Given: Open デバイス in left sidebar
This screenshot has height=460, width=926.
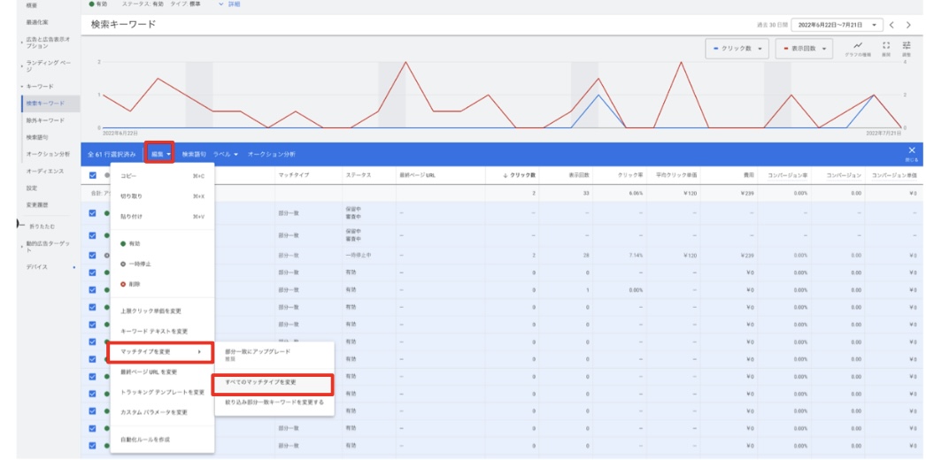Looking at the screenshot, I should coord(36,266).
